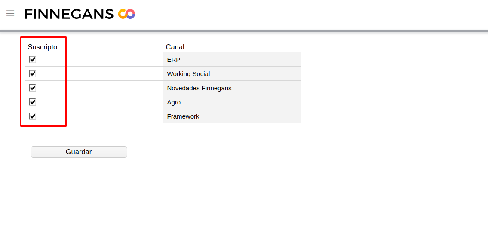
Task: Uncheck the ERP subscription checkbox
Action: click(33, 59)
